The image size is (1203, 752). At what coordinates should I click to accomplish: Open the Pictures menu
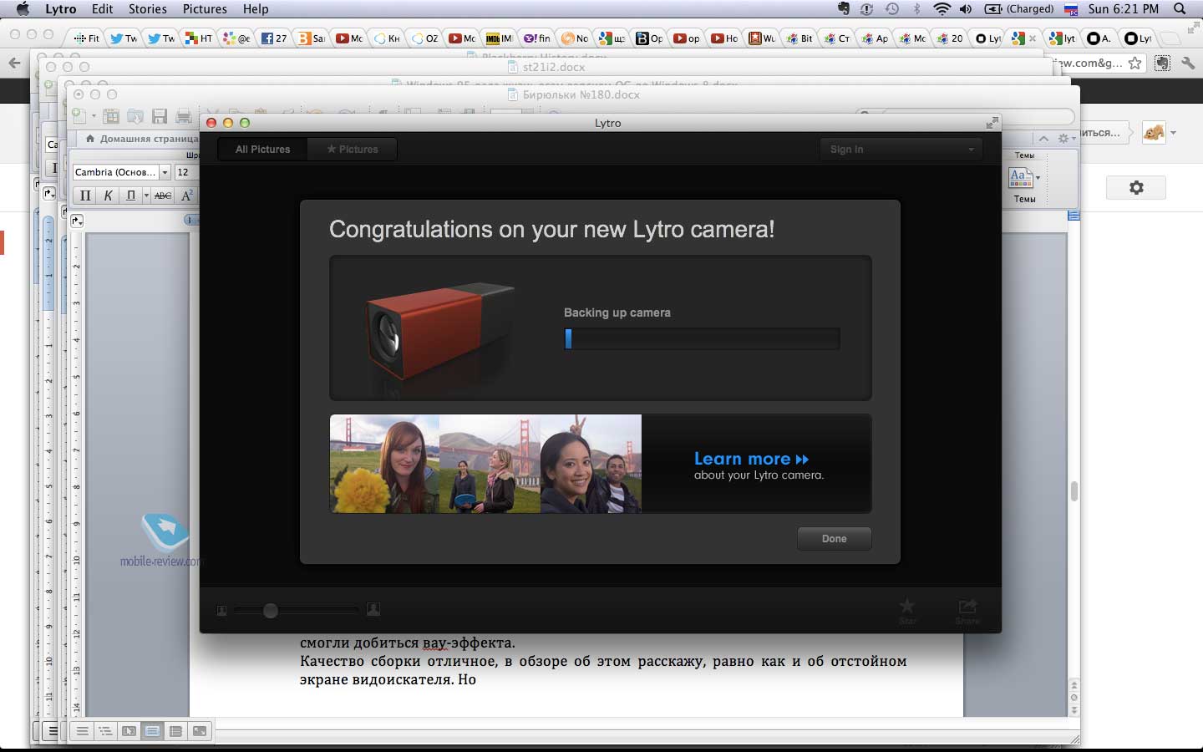click(205, 9)
